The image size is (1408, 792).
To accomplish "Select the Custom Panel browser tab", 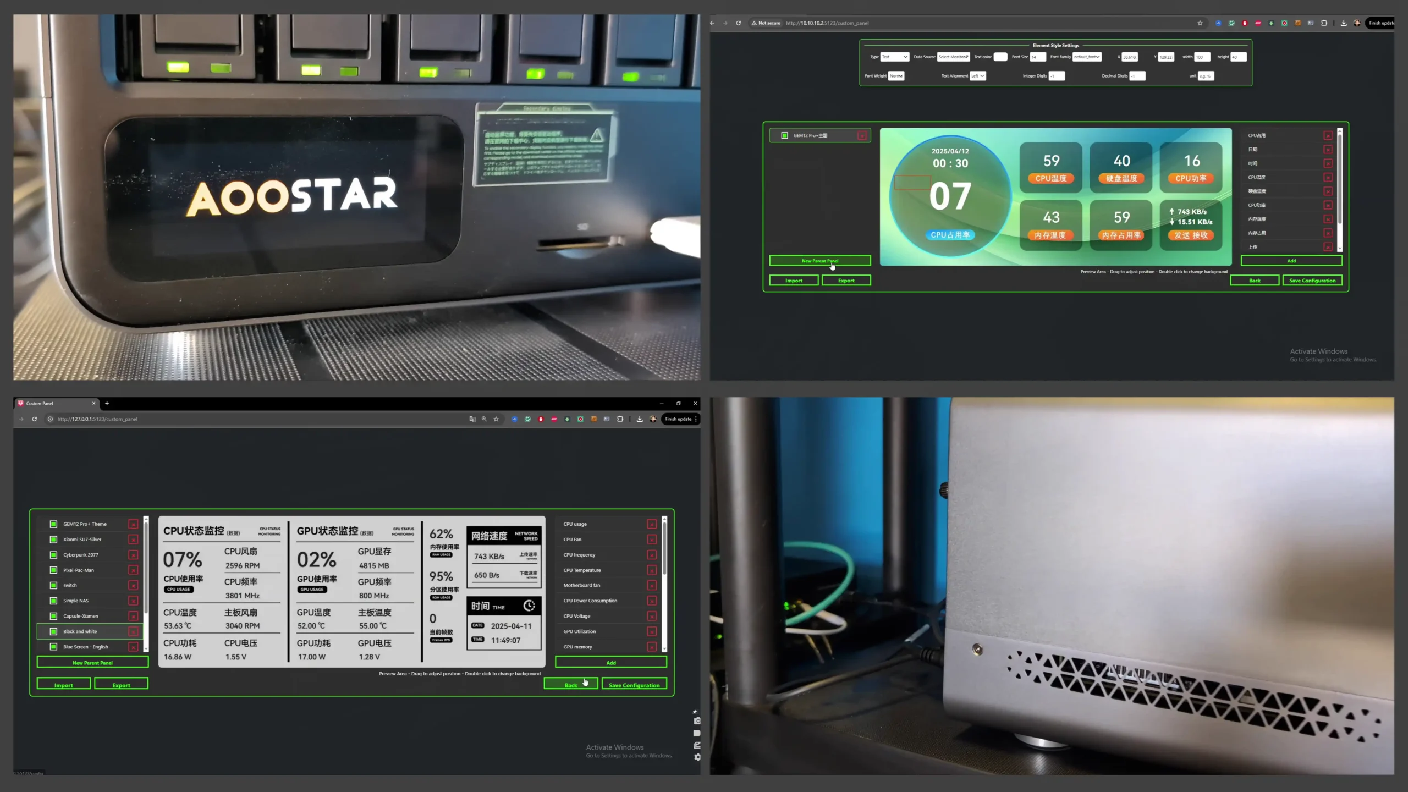I will click(x=57, y=403).
